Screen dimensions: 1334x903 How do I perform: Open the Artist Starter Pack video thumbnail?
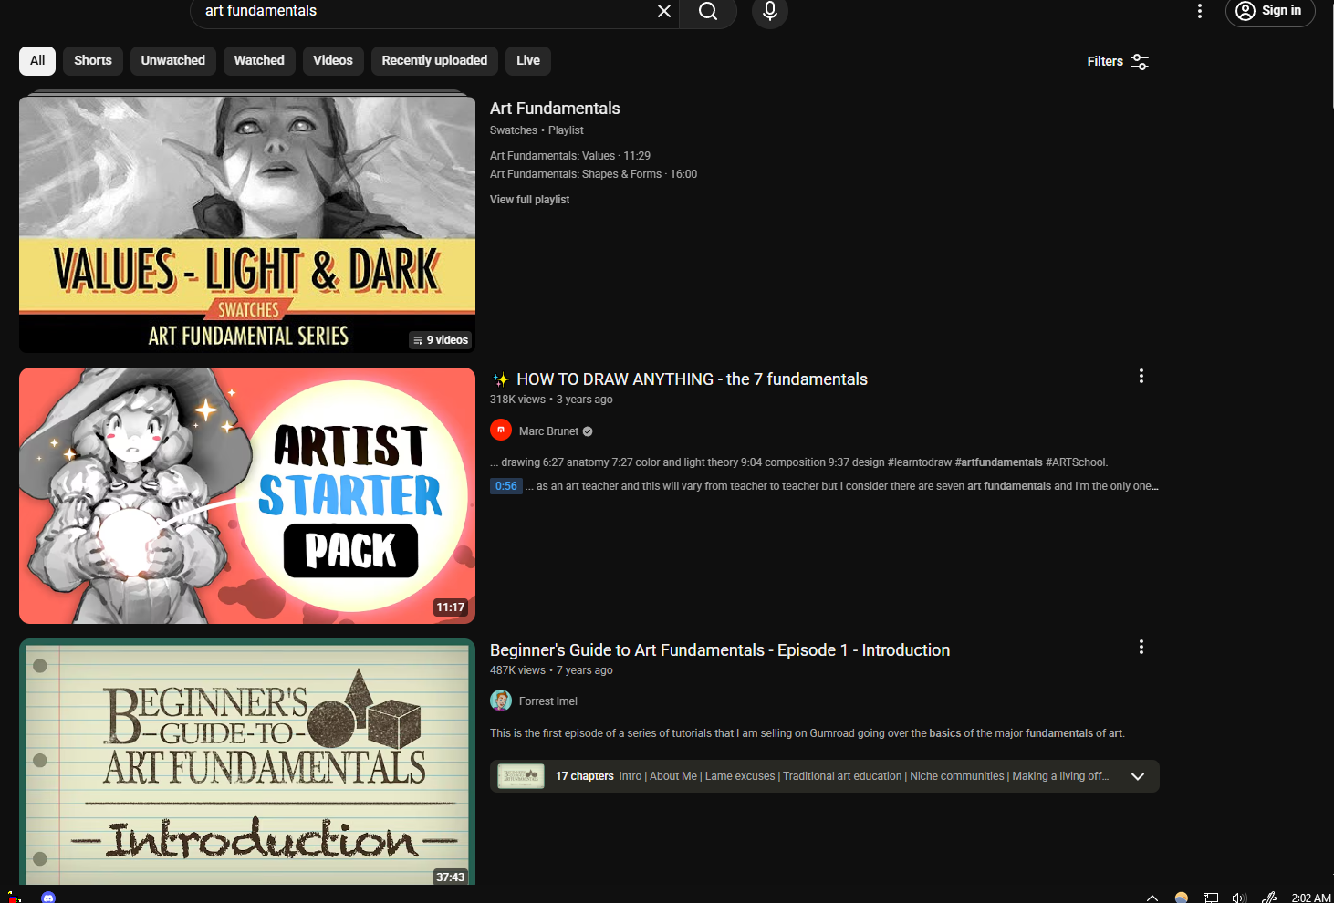pyautogui.click(x=247, y=495)
